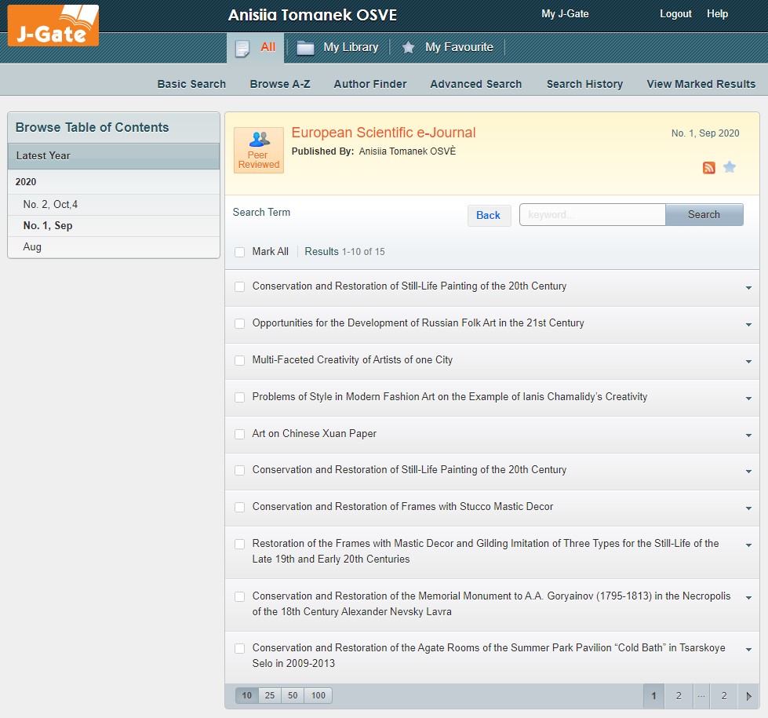The image size is (768, 718).
Task: Expand Frames with Stucco Mastic Decor row
Action: tap(748, 508)
